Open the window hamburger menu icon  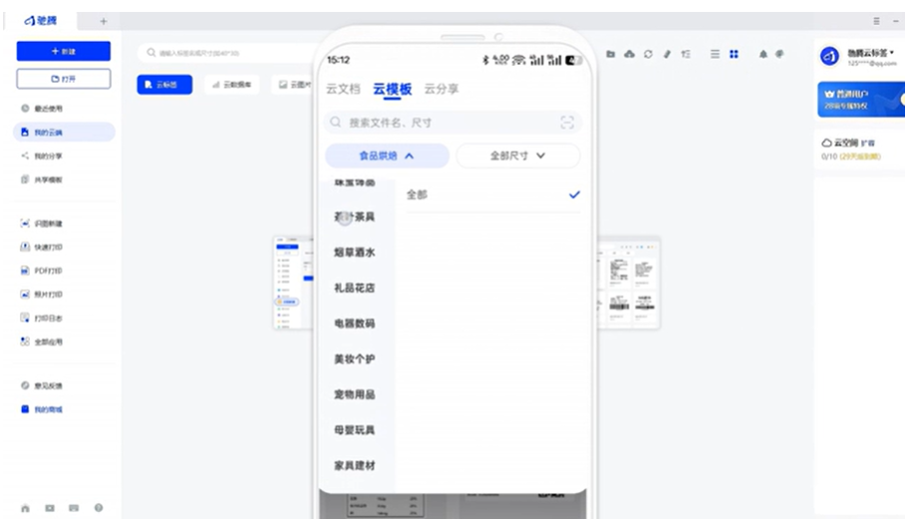(x=877, y=21)
